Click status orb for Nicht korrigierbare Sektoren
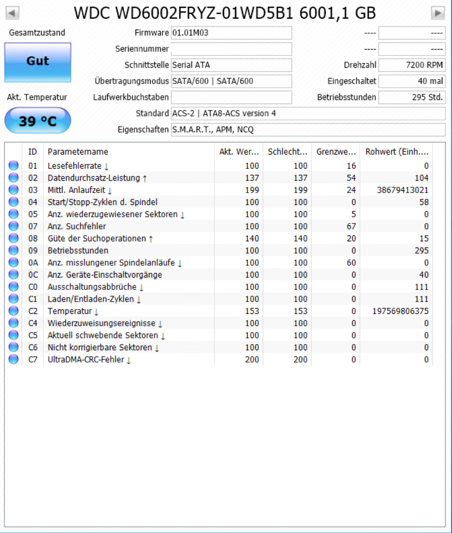The image size is (452, 533). coord(14,348)
